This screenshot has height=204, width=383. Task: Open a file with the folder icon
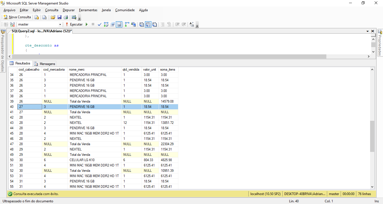click(53, 17)
